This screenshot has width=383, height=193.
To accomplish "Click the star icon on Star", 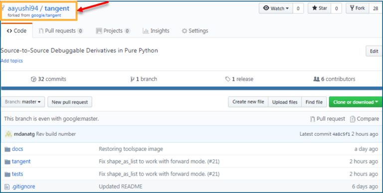I will (315, 8).
